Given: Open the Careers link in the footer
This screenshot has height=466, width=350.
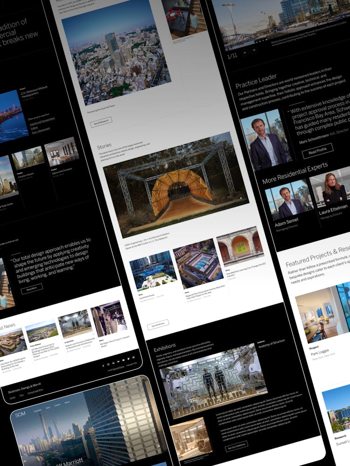Looking at the screenshot, I should pos(13,398).
